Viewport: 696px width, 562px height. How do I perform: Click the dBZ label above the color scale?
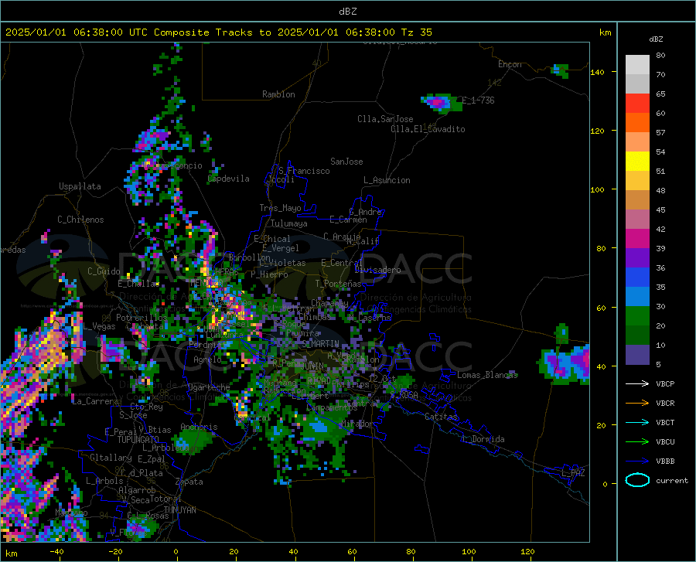656,39
